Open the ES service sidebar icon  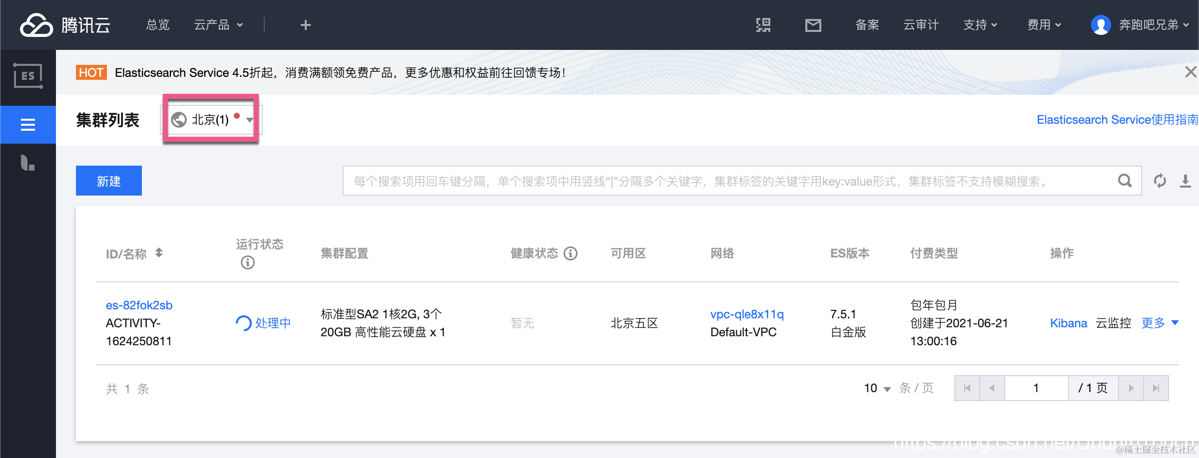point(28,76)
